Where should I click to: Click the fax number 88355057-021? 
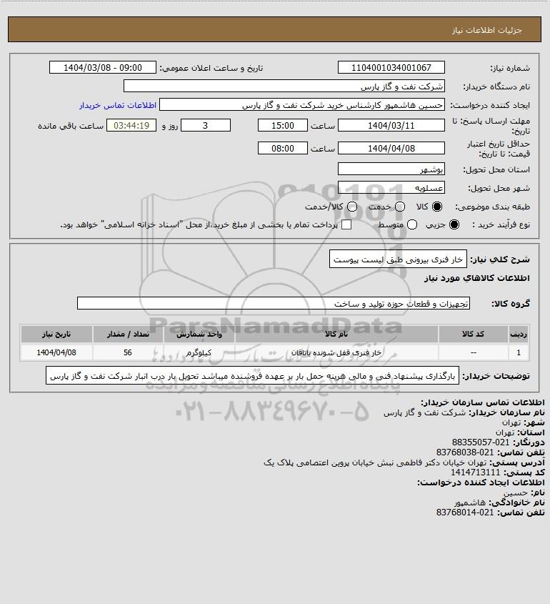click(x=481, y=442)
